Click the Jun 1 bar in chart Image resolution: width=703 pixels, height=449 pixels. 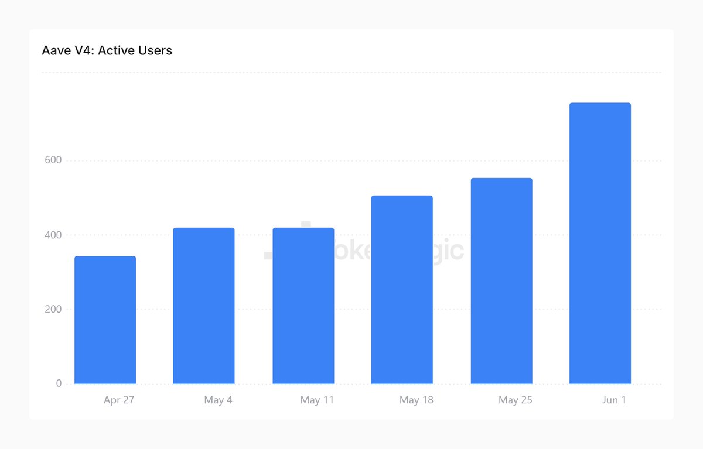600,244
